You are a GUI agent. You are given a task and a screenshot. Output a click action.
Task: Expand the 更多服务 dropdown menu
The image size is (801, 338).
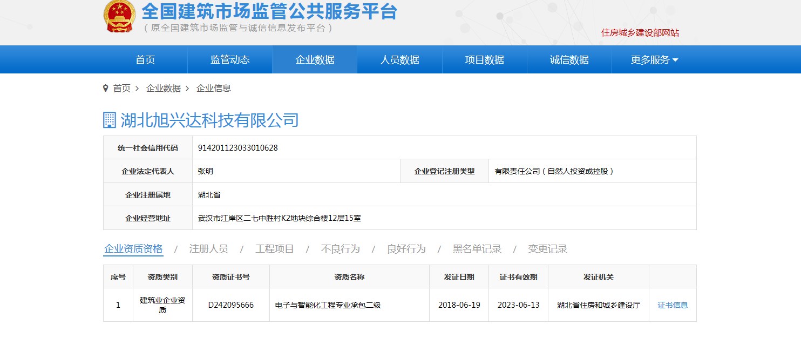[654, 60]
